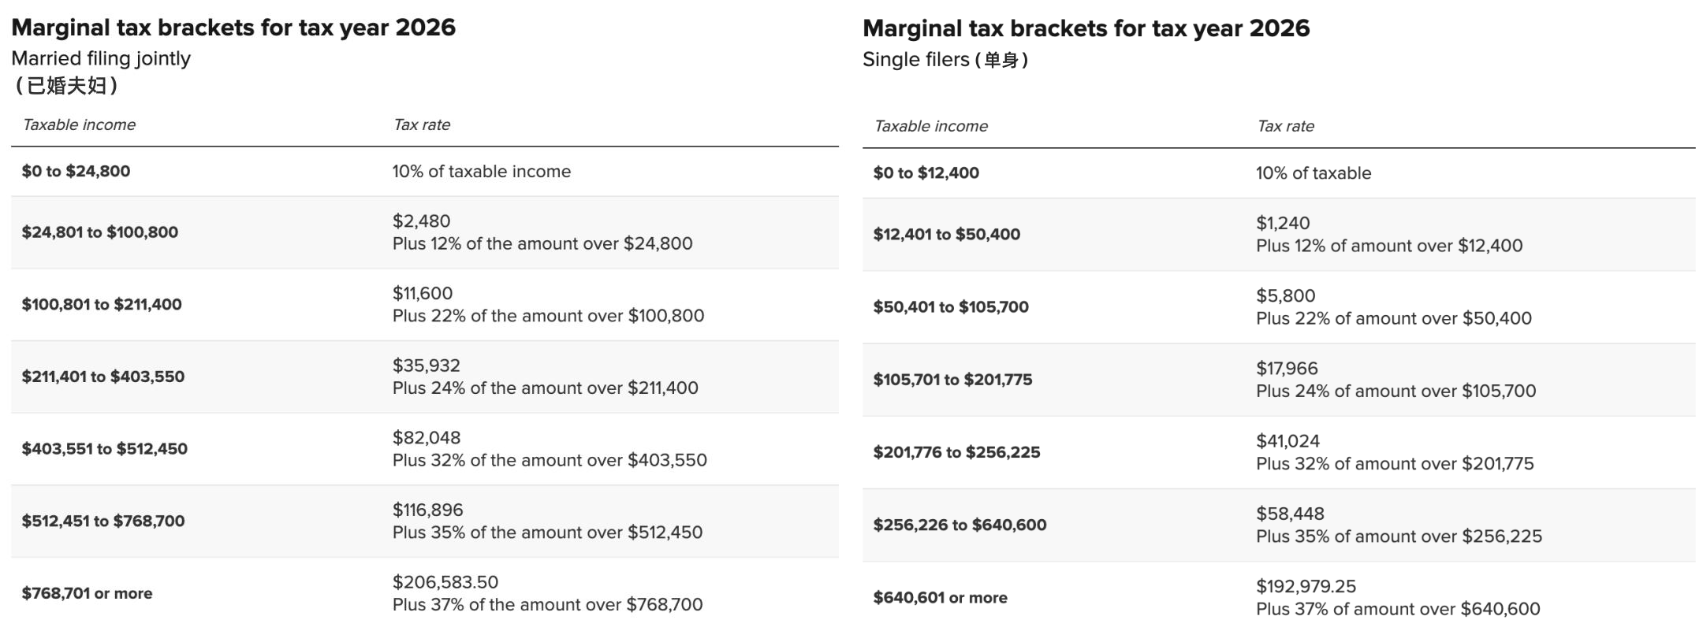The image size is (1703, 642).
Task: Select the $24,801 to $100,800 bracket
Action: [x=100, y=232]
